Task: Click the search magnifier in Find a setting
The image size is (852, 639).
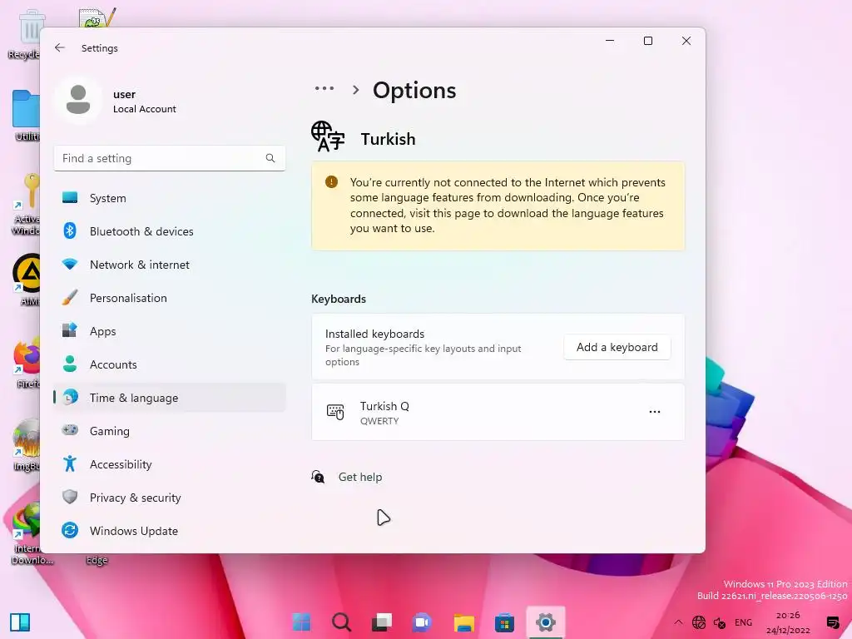Action: [x=270, y=158]
